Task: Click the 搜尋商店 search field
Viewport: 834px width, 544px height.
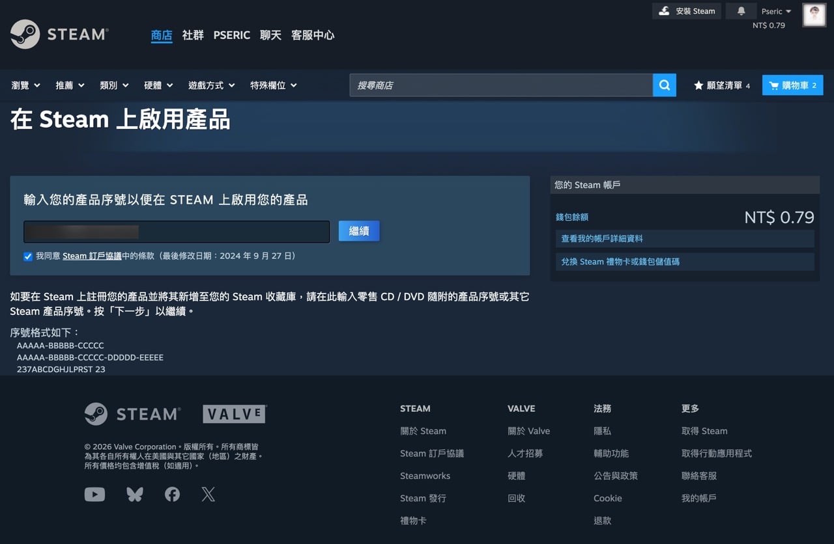Action: 501,85
